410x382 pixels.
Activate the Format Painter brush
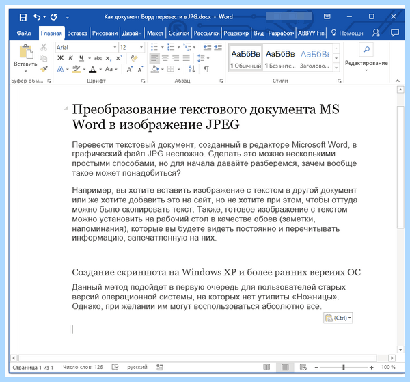point(44,69)
